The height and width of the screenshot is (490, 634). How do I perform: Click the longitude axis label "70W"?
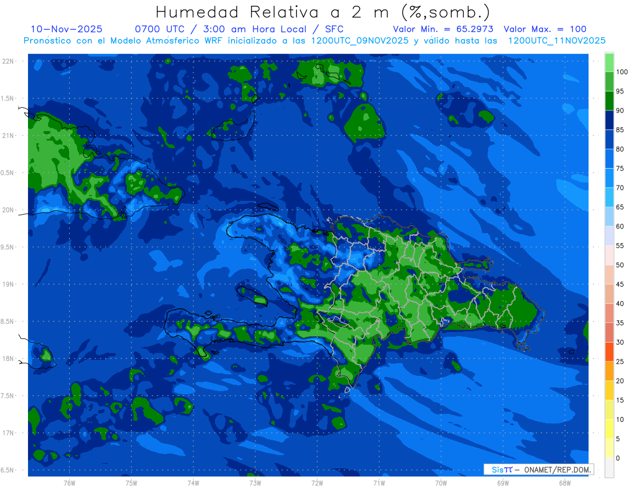coord(441,483)
